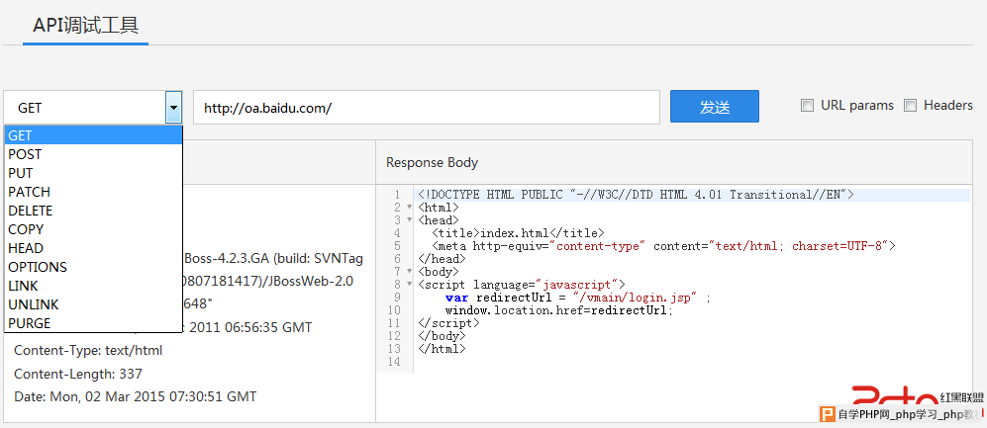This screenshot has height=428, width=987.
Task: Click the meta http-equiv code line
Action: tap(663, 246)
